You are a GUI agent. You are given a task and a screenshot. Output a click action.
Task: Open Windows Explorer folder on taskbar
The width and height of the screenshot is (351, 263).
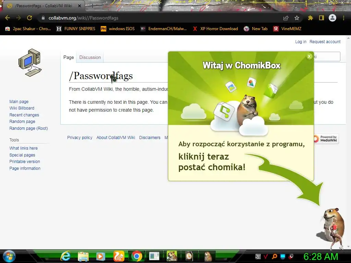click(83, 256)
